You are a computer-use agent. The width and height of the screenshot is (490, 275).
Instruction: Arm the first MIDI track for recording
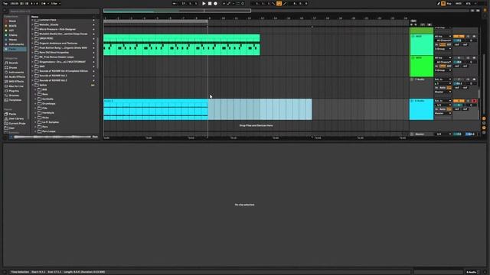point(474,37)
